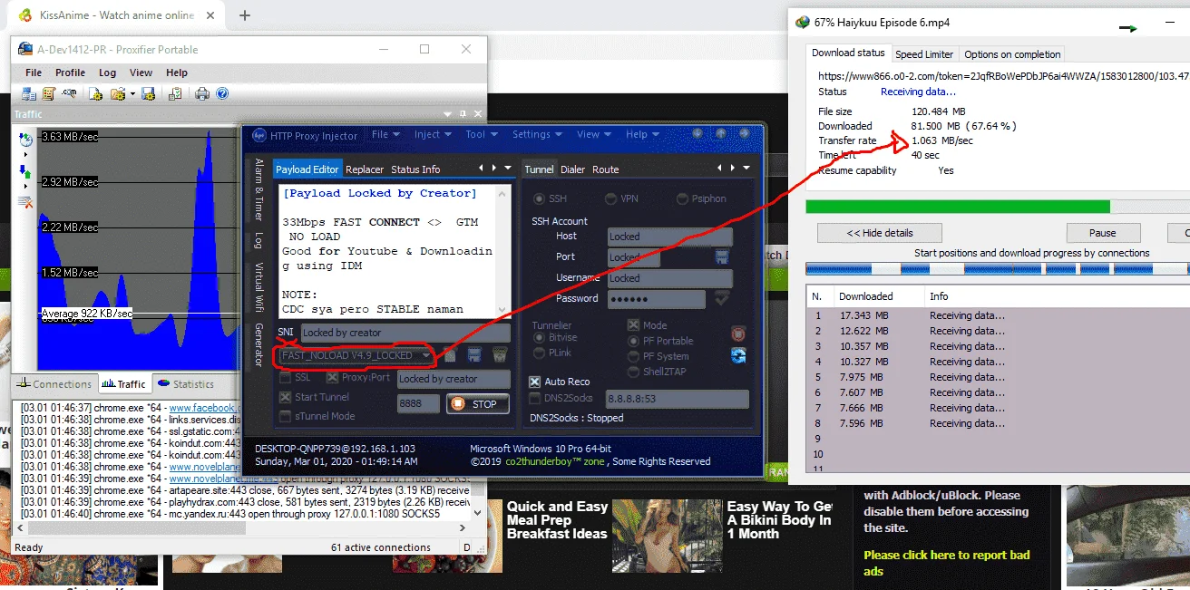Enable the sTunnel Mode checkbox
This screenshot has width=1190, height=590.
coord(285,416)
